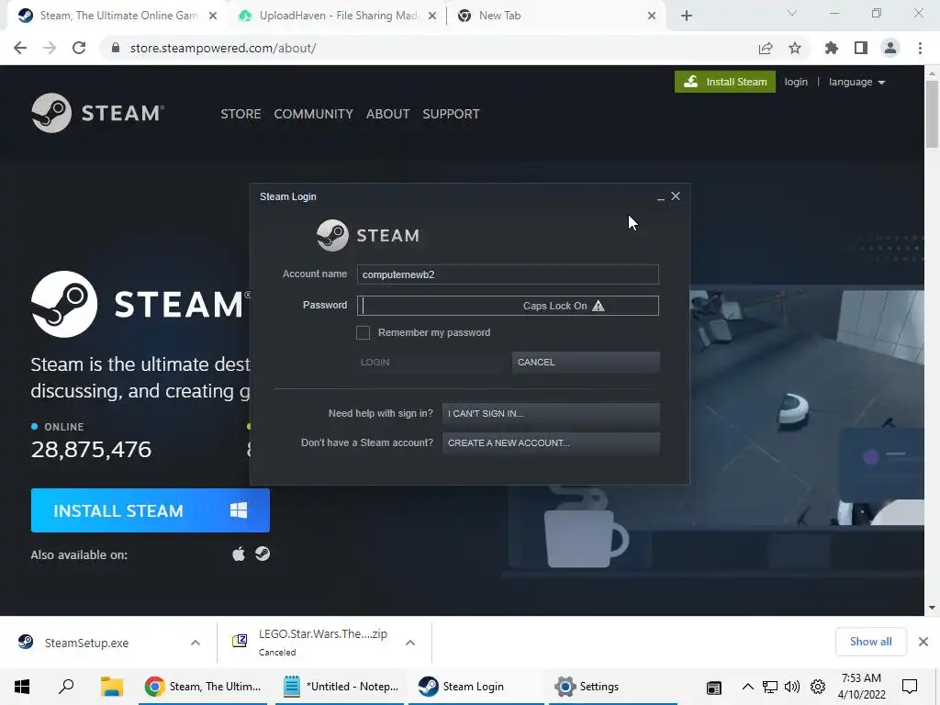The image size is (940, 705).
Task: Close the downloads bar
Action: pos(923,642)
